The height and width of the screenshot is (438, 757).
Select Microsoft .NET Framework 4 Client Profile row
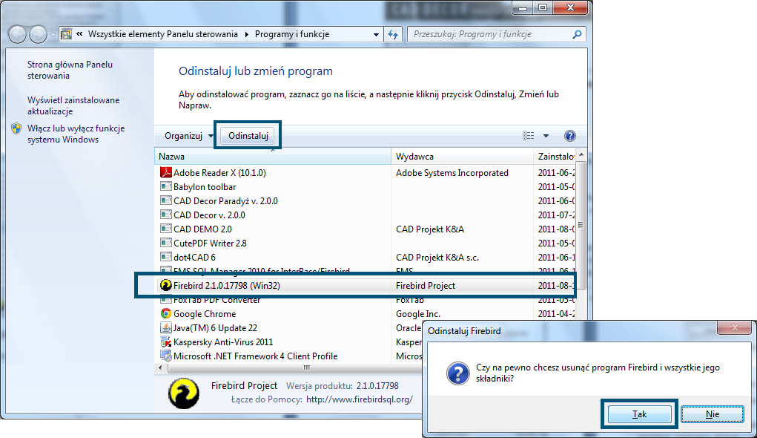pyautogui.click(x=288, y=356)
